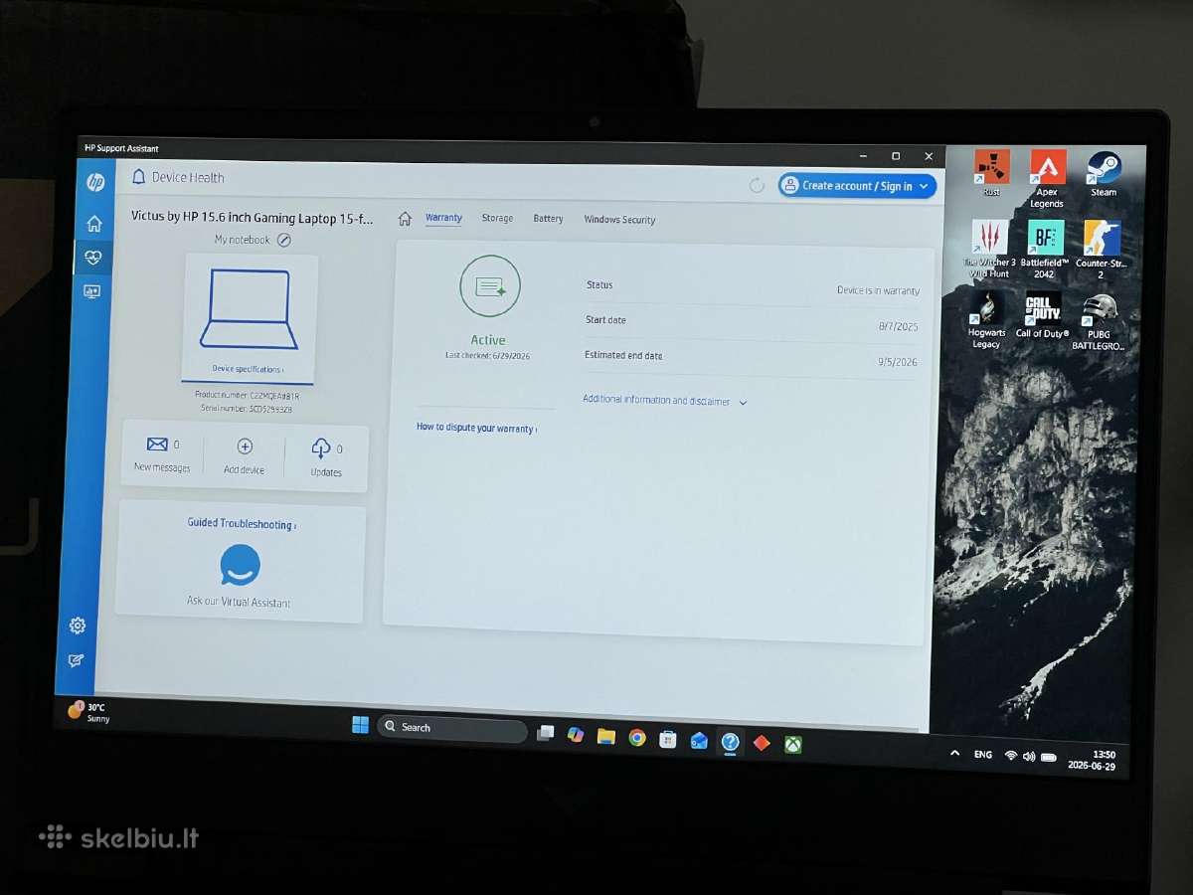1193x895 pixels.
Task: Click the Add device plus icon
Action: tap(245, 447)
